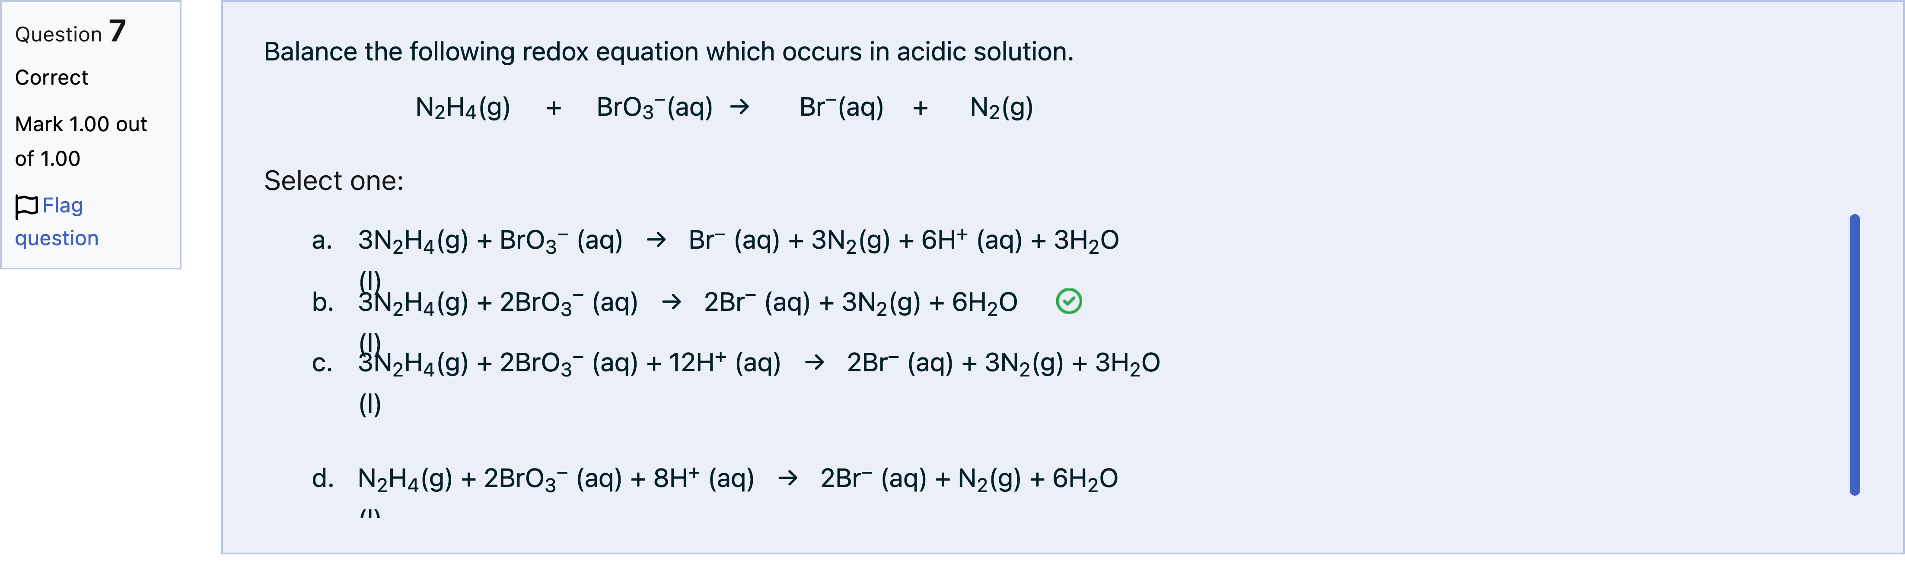Image resolution: width=1905 pixels, height=582 pixels.
Task: Click the letter label a. of first option
Action: tap(322, 241)
